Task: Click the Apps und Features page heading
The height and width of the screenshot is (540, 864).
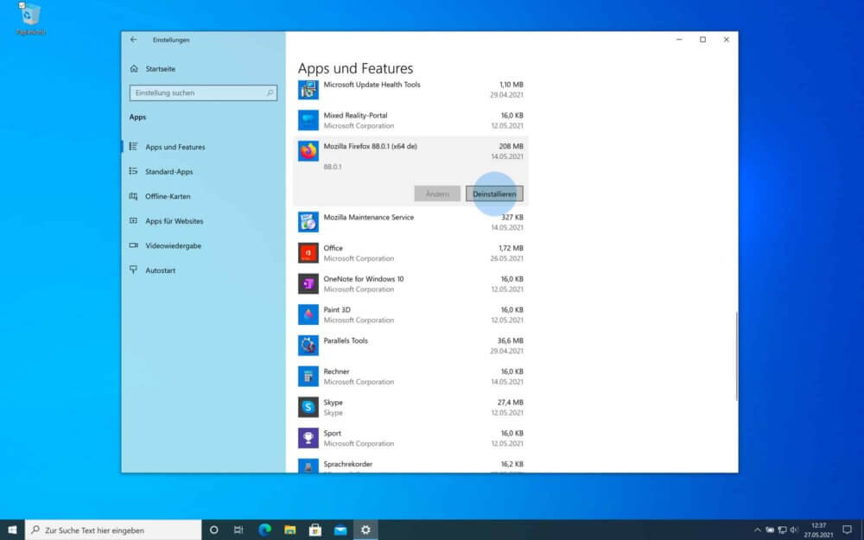Action: point(355,68)
